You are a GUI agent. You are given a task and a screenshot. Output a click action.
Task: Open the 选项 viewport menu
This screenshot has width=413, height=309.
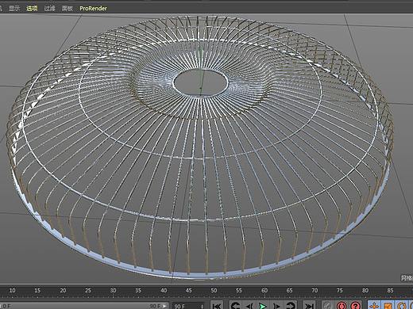(32, 8)
